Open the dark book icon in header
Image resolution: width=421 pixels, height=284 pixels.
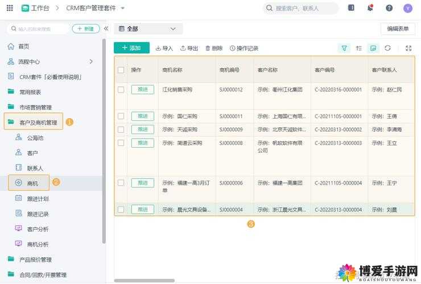click(351, 8)
